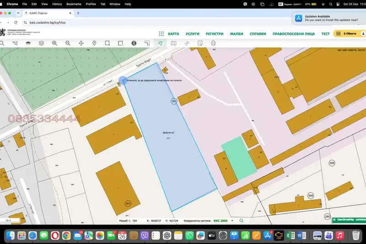Expand the Chrome tab search chevron
Viewport: 366px width, 244px height.
point(18,13)
